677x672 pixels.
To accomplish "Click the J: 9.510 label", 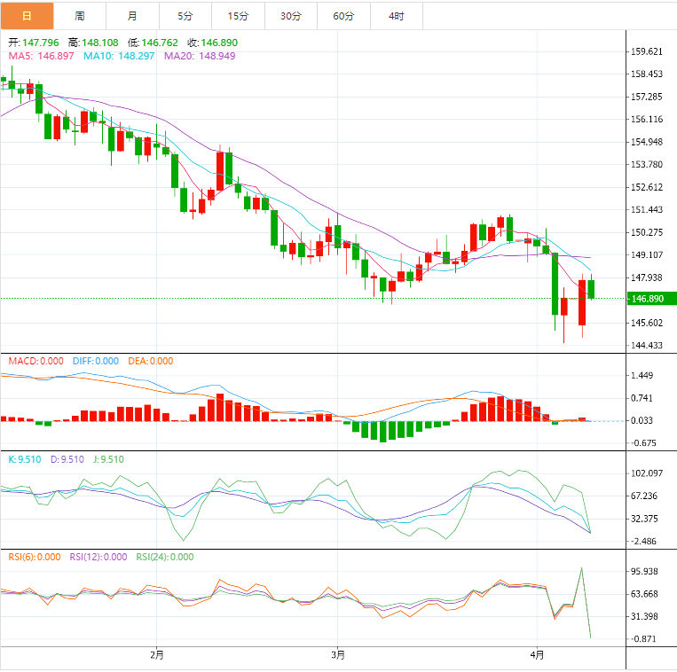I will 109,459.
